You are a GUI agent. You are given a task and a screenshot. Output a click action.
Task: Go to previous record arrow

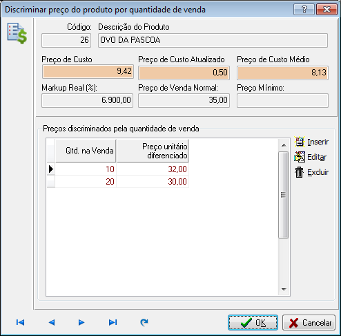(52, 322)
